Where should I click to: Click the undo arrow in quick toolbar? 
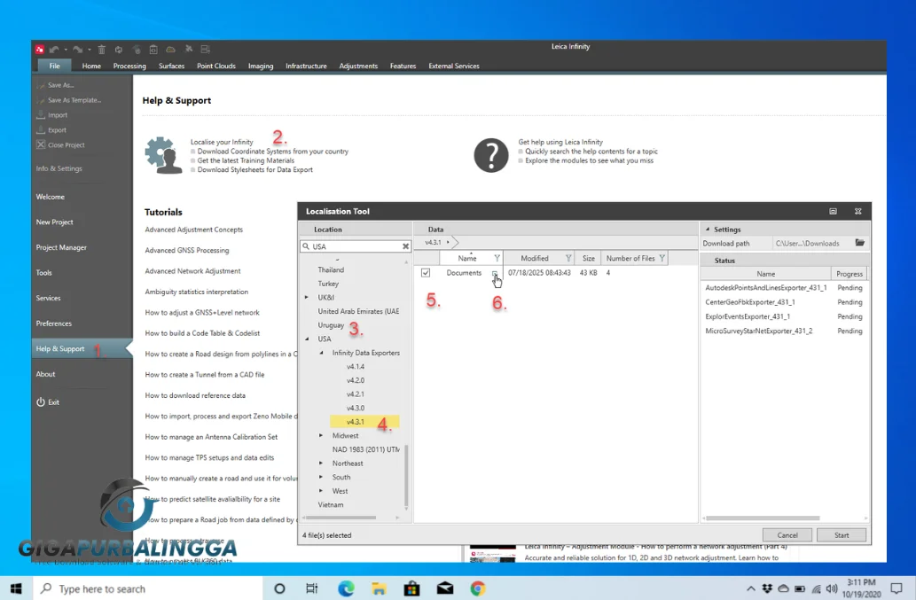click(x=54, y=50)
